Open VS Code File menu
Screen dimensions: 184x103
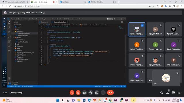12,19
